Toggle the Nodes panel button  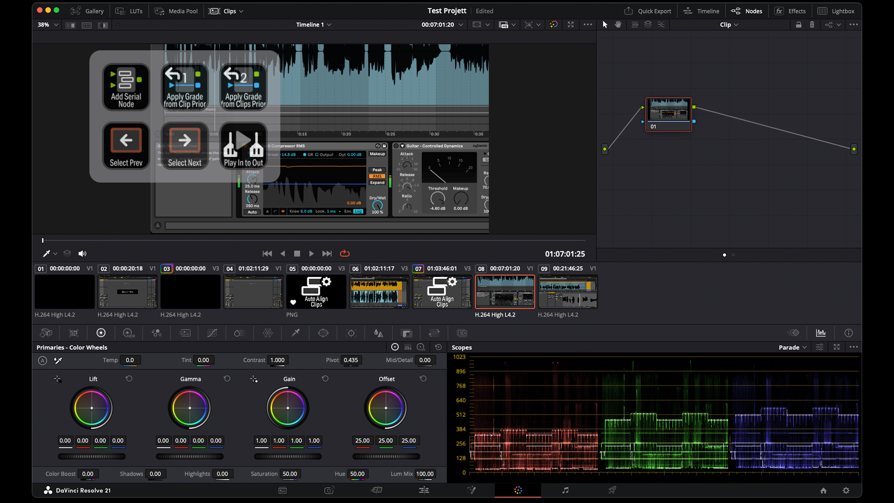[x=746, y=11]
